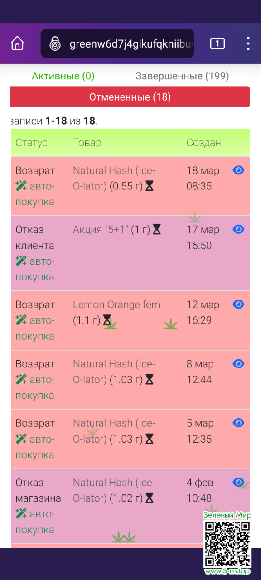Tap the browser home icon
261x580 pixels.
tap(17, 44)
